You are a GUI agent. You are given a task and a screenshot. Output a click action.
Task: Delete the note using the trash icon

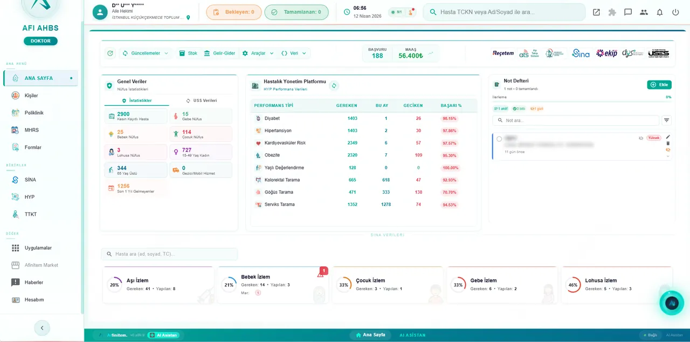(x=668, y=143)
